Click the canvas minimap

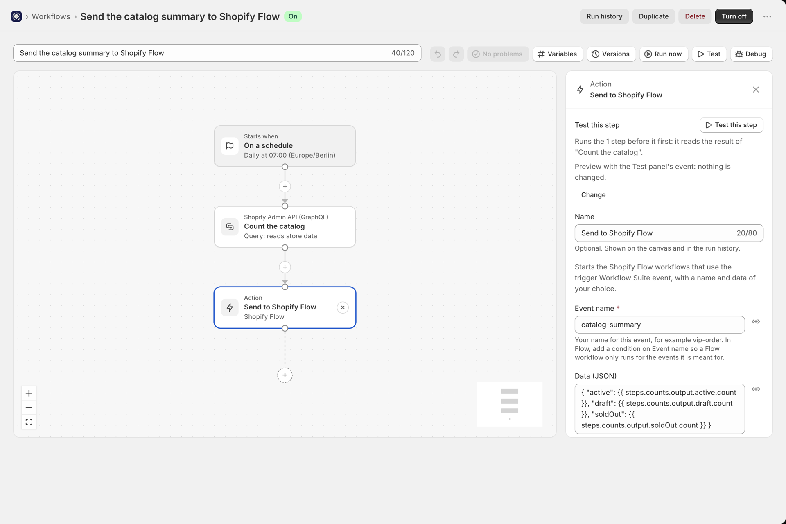click(510, 404)
